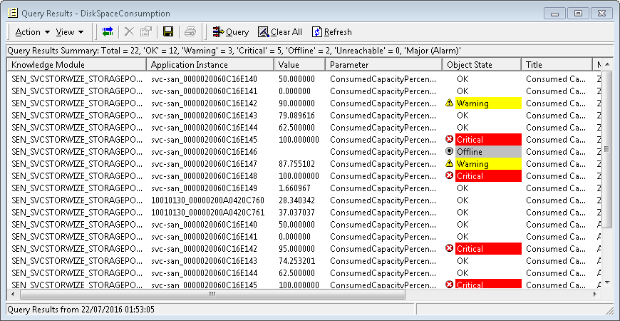Select red Critical cell in C16E148 row
The width and height of the screenshot is (620, 321).
[488, 175]
